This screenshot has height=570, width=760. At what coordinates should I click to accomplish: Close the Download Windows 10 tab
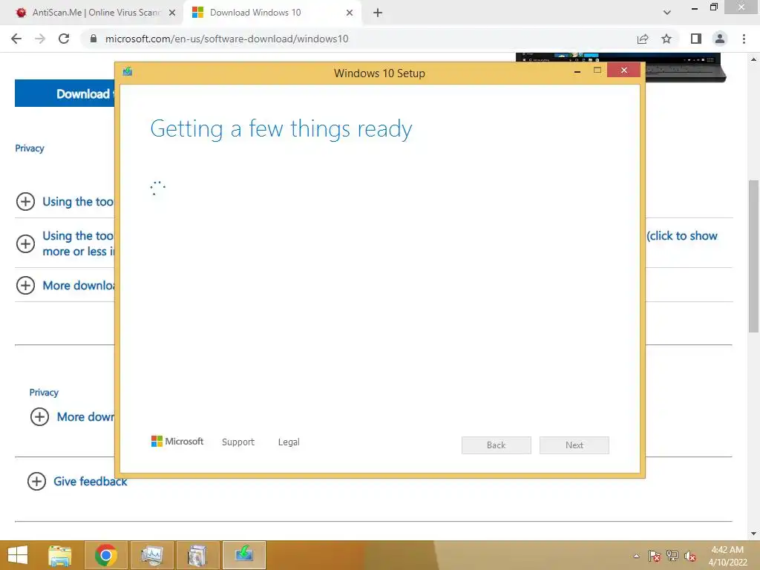point(350,13)
